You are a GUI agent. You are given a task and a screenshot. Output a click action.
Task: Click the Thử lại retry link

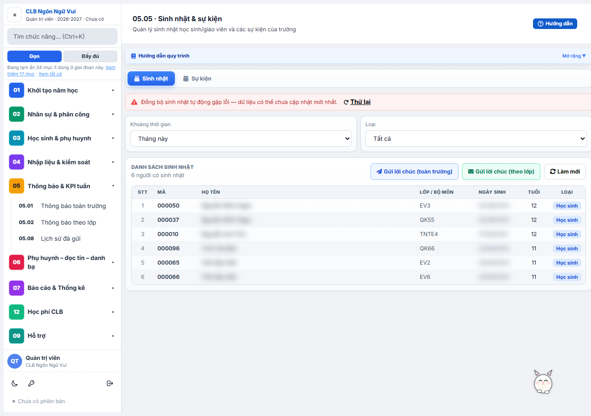(357, 102)
